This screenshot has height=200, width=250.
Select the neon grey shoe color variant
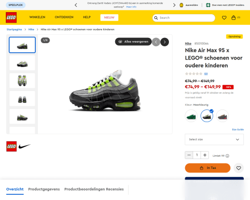pos(207,116)
